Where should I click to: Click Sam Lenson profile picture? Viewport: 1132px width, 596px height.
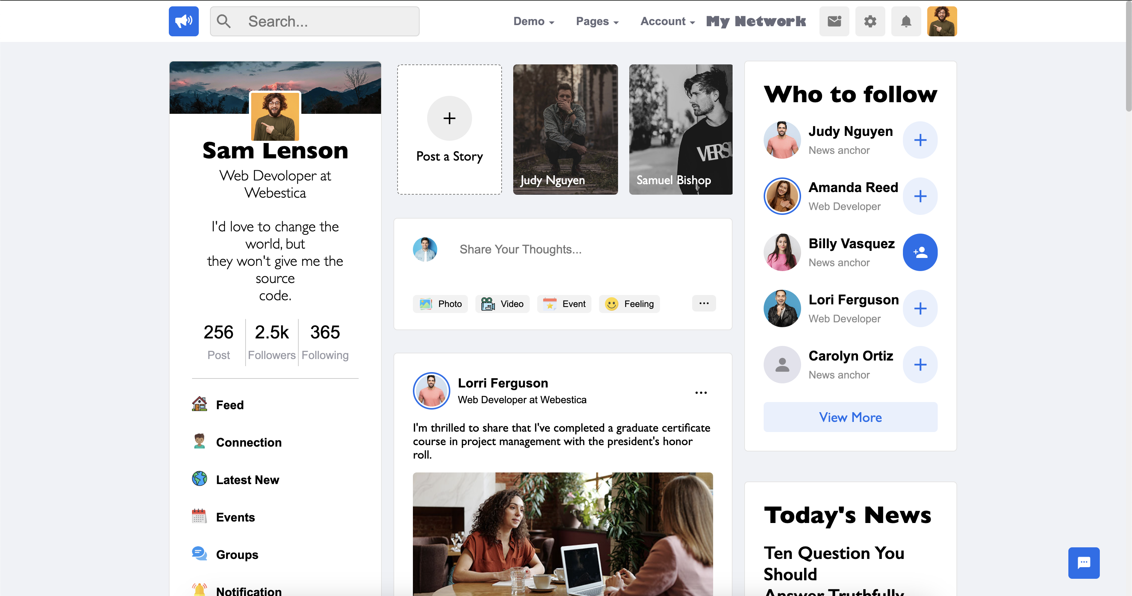coord(275,116)
